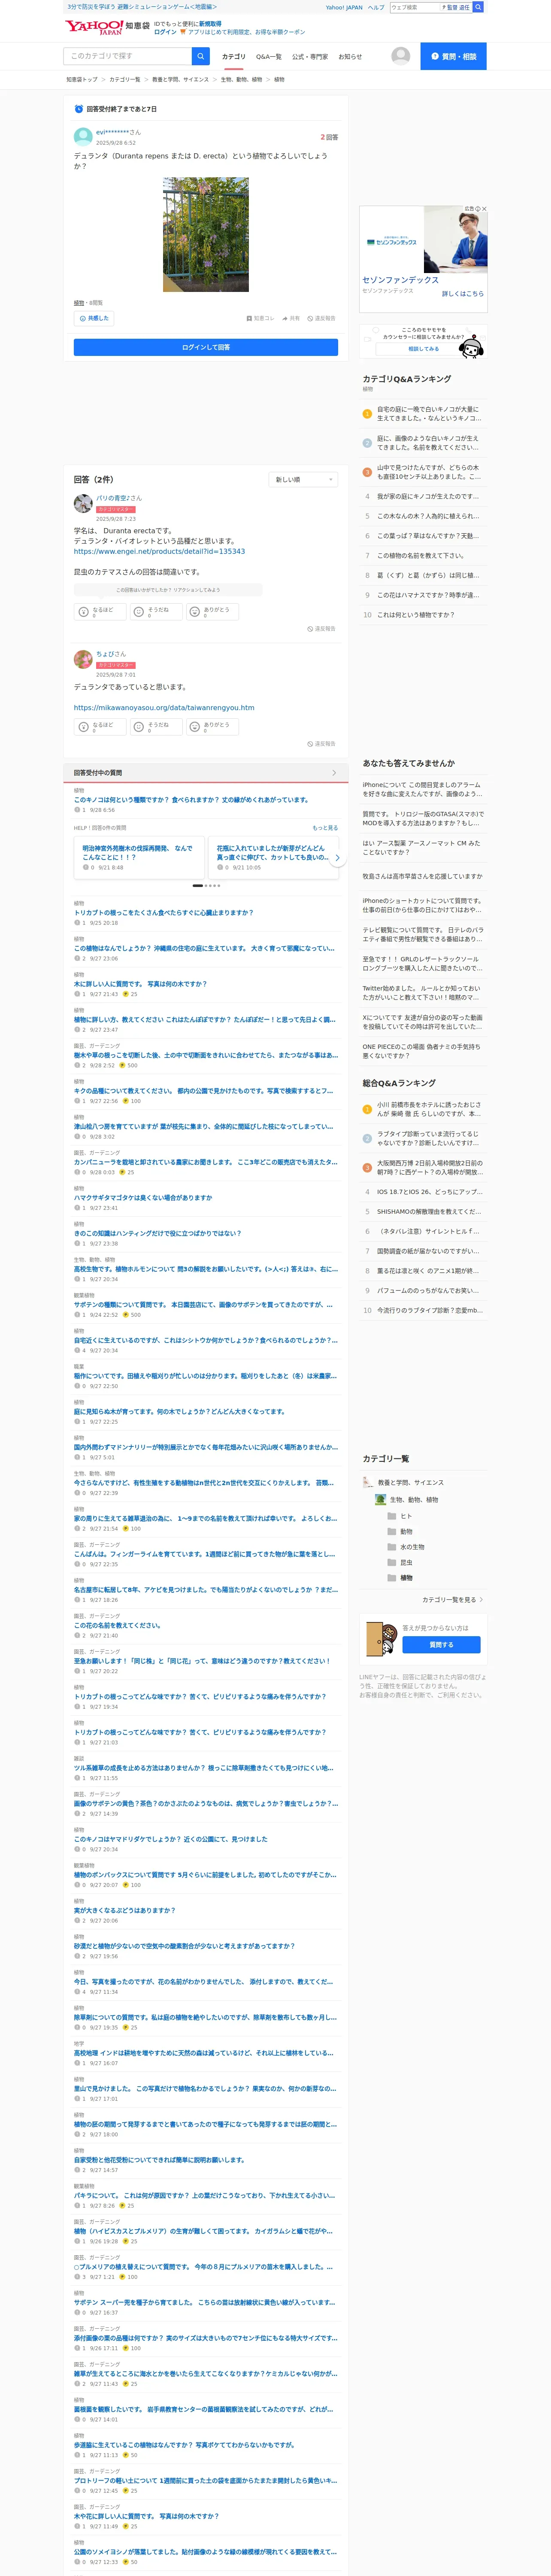Open the 動物 folder category
Viewport: 551px width, 2576px height.
click(400, 1532)
